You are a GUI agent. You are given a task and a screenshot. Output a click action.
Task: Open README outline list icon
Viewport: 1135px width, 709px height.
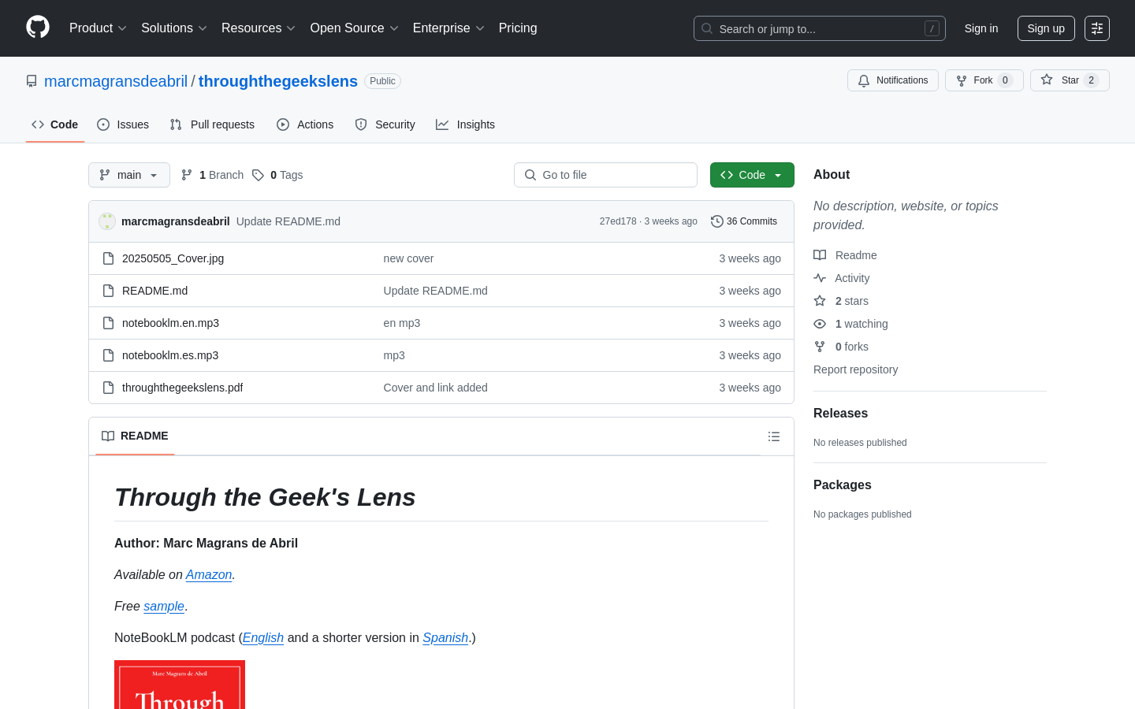[774, 436]
